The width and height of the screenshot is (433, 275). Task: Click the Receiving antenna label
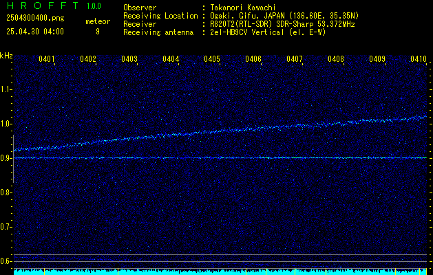click(x=158, y=32)
